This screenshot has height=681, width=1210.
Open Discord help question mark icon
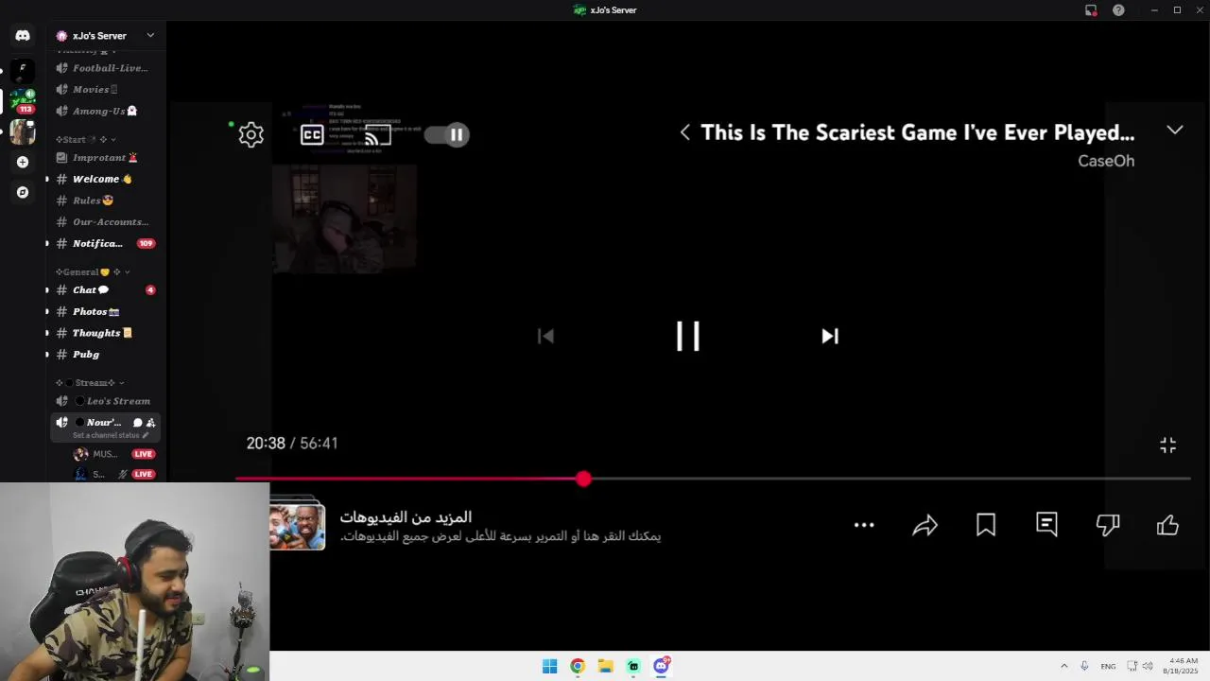click(1118, 10)
